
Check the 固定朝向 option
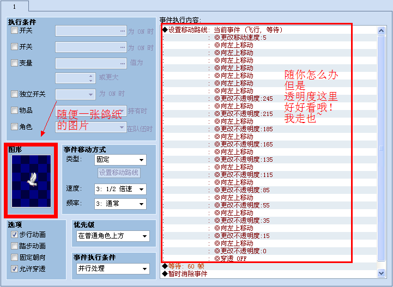14,257
